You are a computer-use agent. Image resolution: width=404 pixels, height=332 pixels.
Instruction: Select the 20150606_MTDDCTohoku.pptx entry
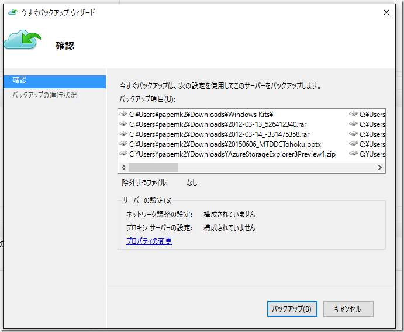click(x=225, y=144)
